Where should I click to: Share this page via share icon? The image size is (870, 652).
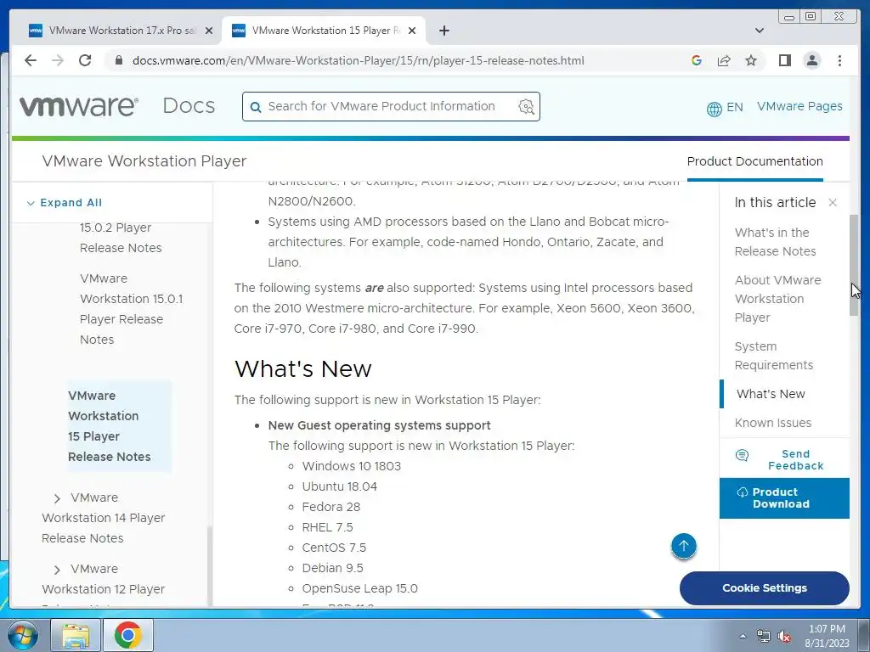click(x=724, y=60)
